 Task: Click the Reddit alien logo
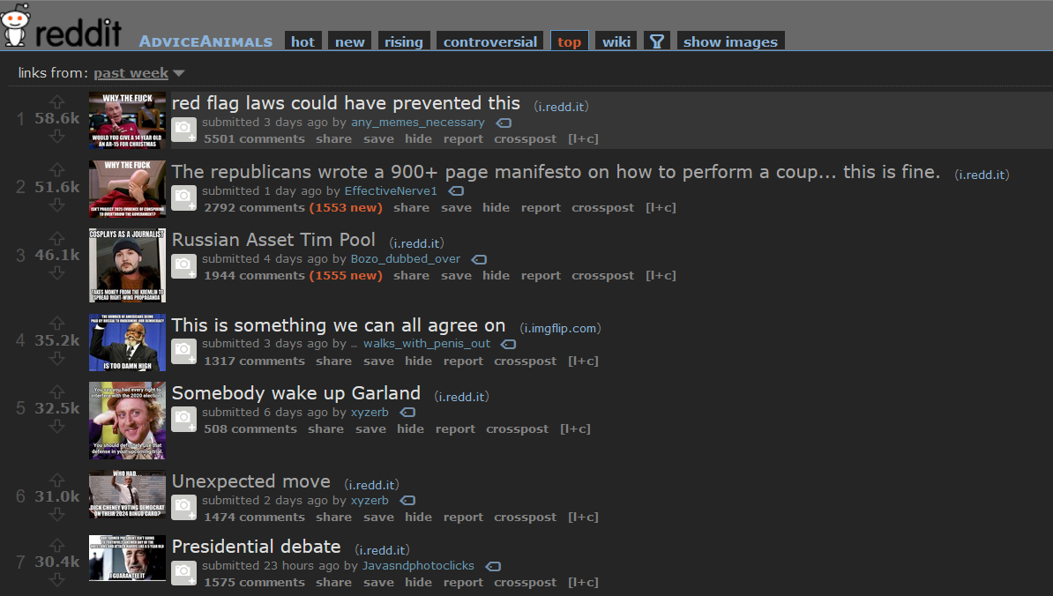click(x=16, y=26)
